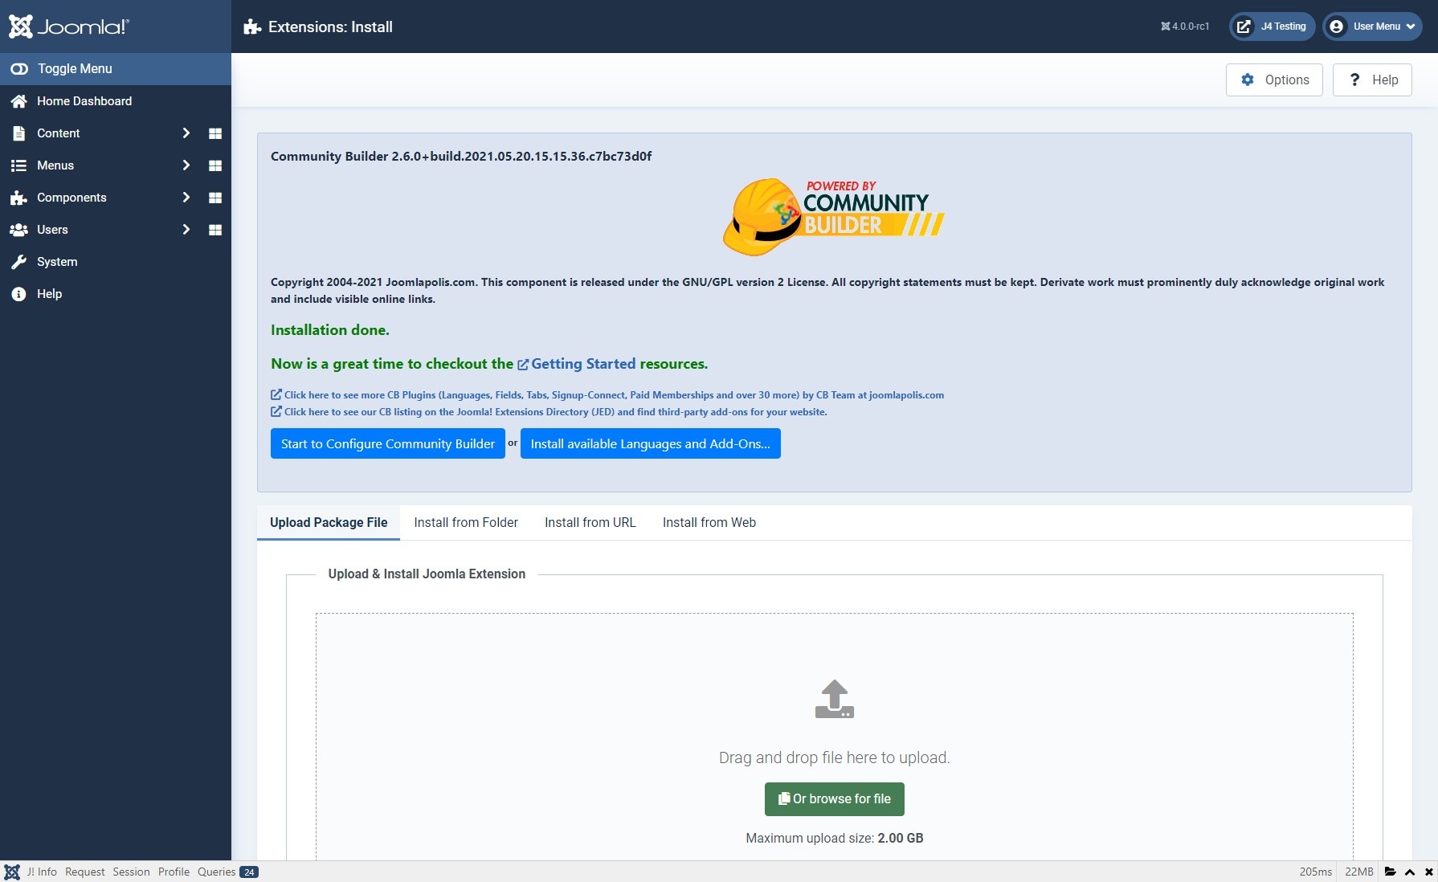Screen dimensions: 1438x882
Task: Click the Users group icon
Action: pos(18,230)
